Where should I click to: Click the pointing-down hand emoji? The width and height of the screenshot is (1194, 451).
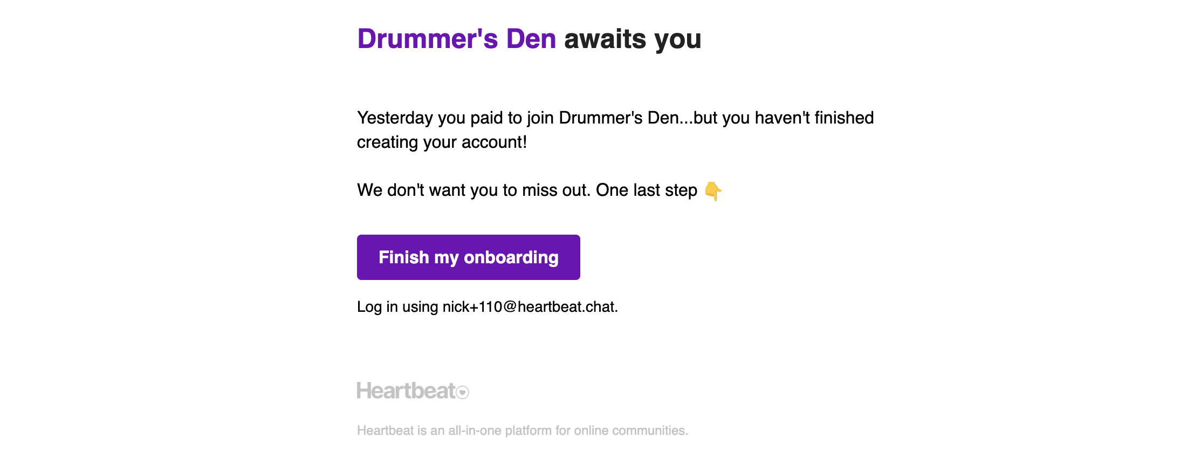[713, 191]
